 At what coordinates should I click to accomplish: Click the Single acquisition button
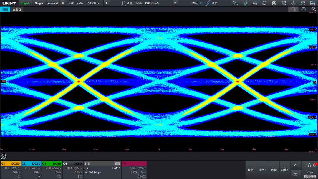[39, 3]
